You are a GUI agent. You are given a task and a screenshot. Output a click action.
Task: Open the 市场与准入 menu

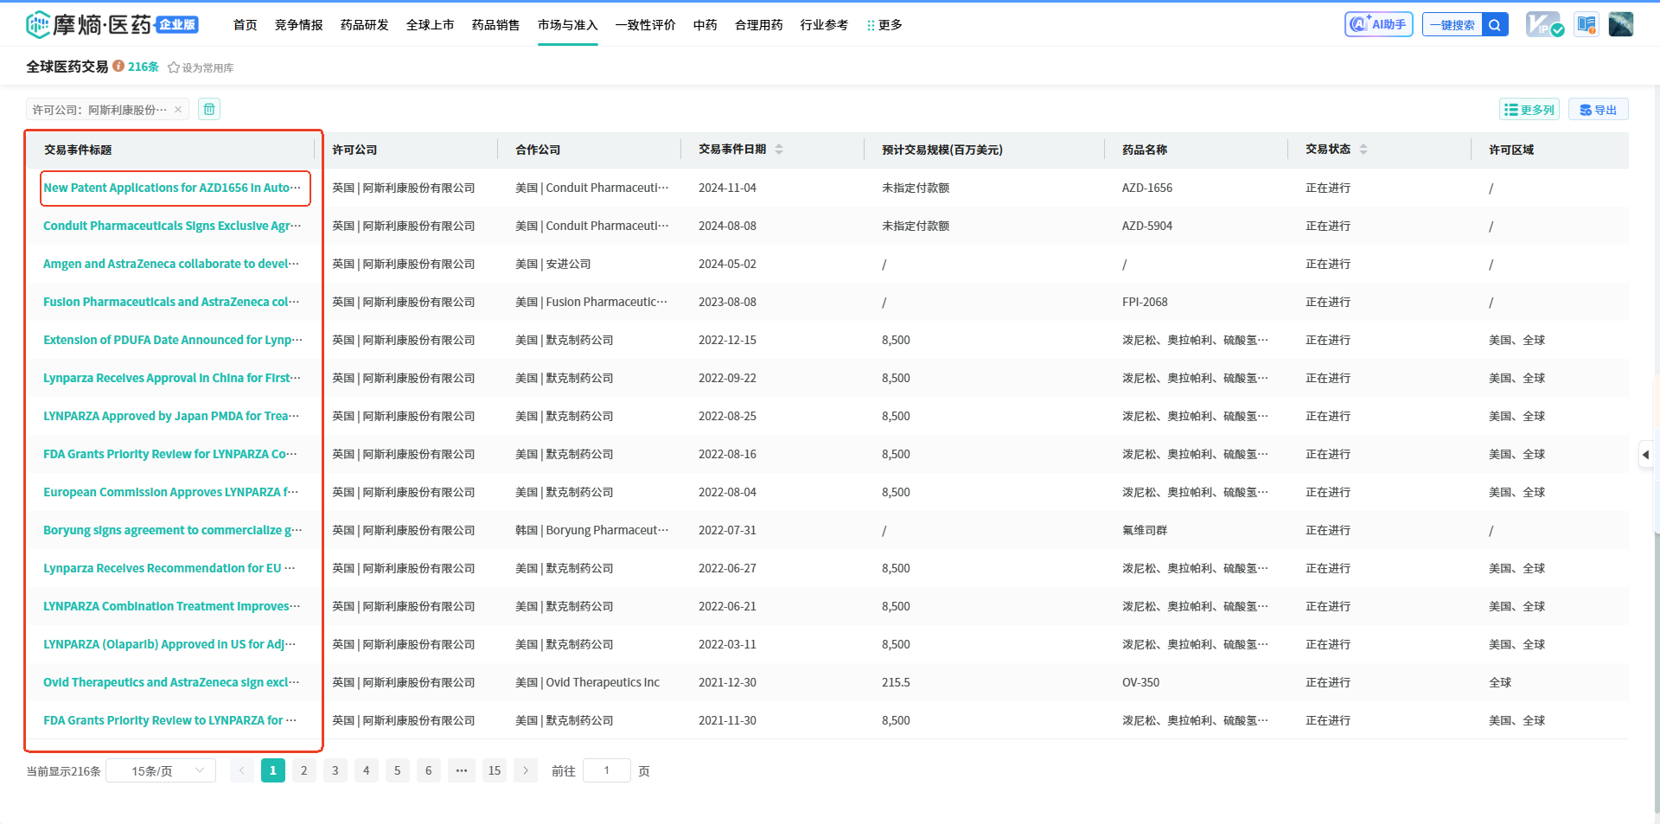[x=567, y=25]
